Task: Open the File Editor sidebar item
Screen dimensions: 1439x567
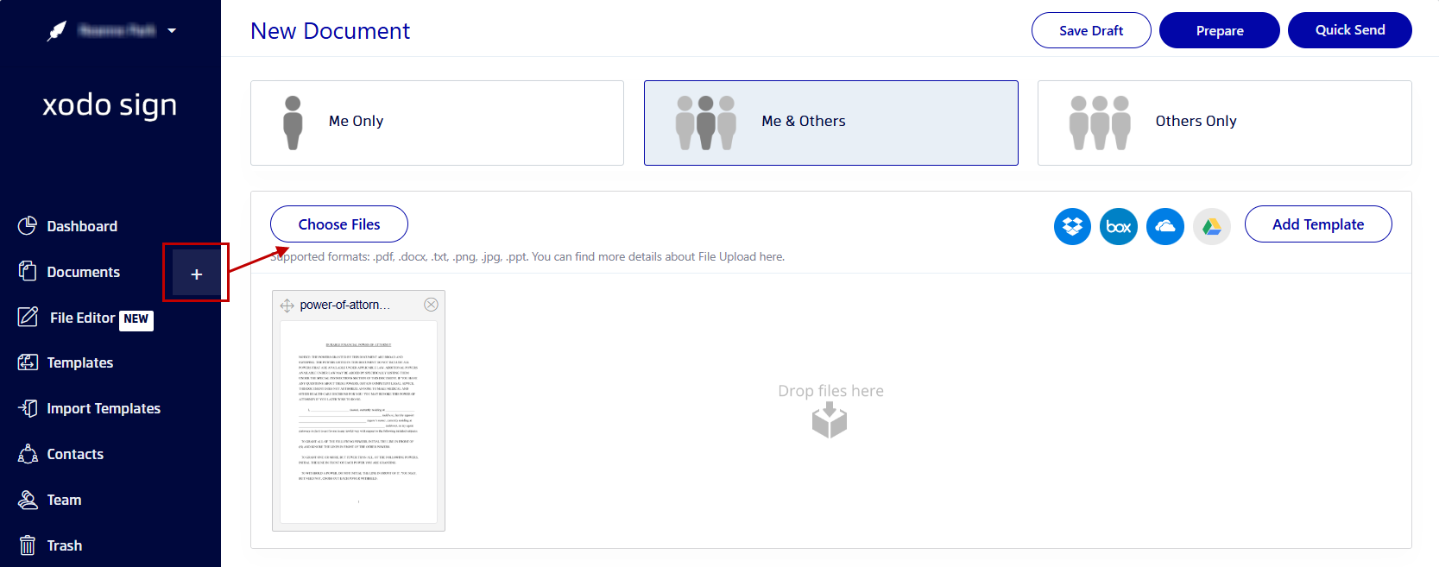Action: tap(82, 318)
